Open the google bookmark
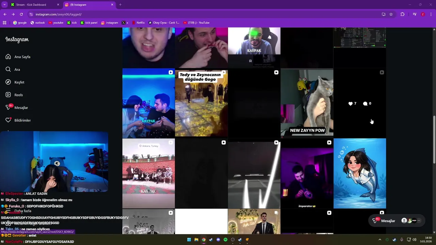This screenshot has width=436, height=245. tap(20, 23)
